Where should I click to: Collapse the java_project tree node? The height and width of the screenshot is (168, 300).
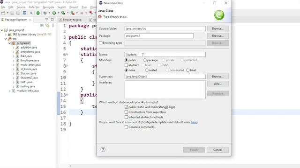click(x=2, y=30)
